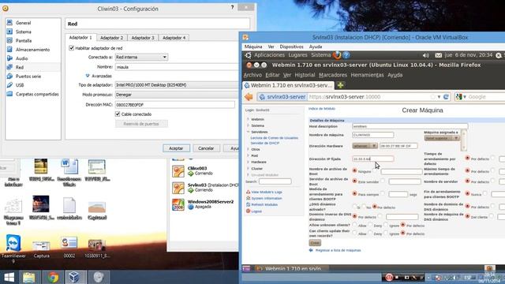Select Ninguno radio for Nombre de archivo de Boot

[354, 170]
